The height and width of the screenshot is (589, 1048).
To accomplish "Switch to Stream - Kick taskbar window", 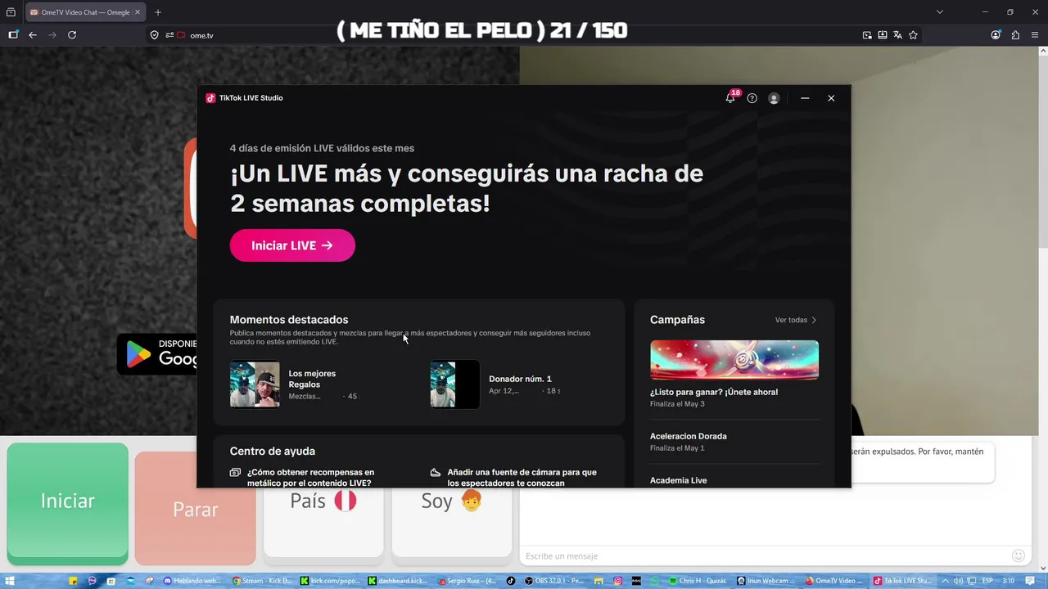I will pyautogui.click(x=261, y=581).
